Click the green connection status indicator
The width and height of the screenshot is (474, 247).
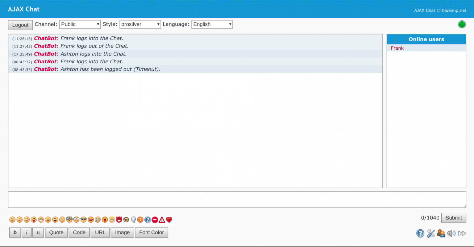[462, 24]
